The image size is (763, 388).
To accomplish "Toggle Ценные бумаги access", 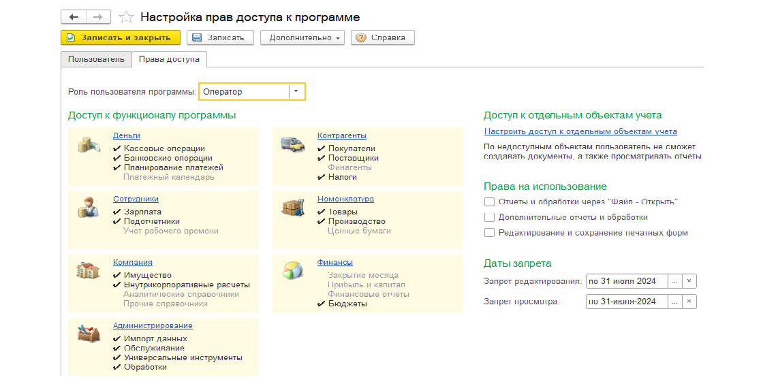I will point(359,231).
